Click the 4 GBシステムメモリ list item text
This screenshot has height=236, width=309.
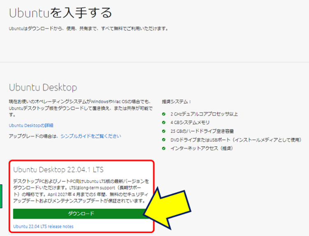click(190, 123)
